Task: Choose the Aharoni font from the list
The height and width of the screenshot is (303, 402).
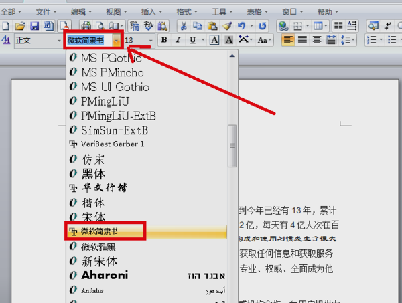Action: [147, 276]
